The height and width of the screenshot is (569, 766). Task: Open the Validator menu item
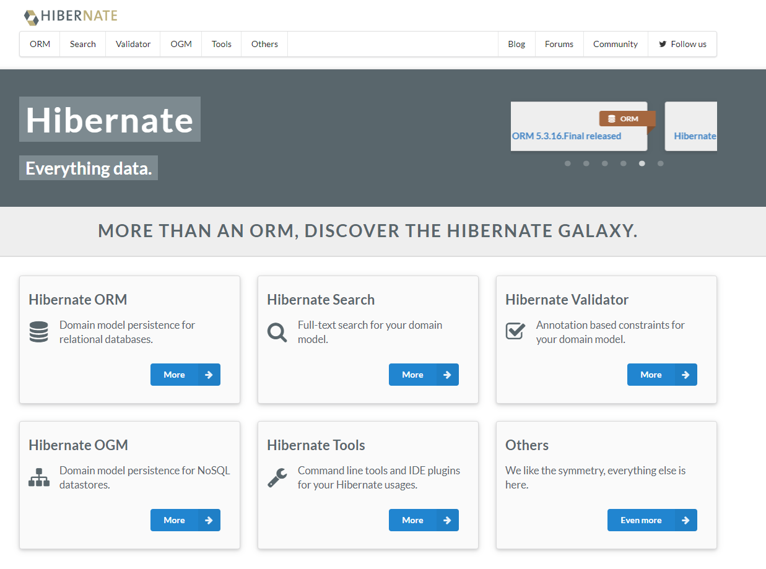click(133, 44)
